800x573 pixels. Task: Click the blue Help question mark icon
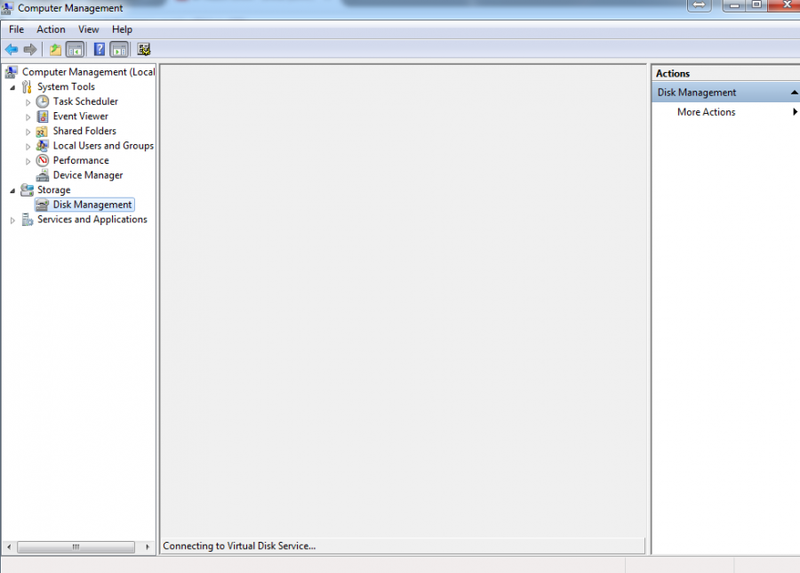click(x=100, y=50)
